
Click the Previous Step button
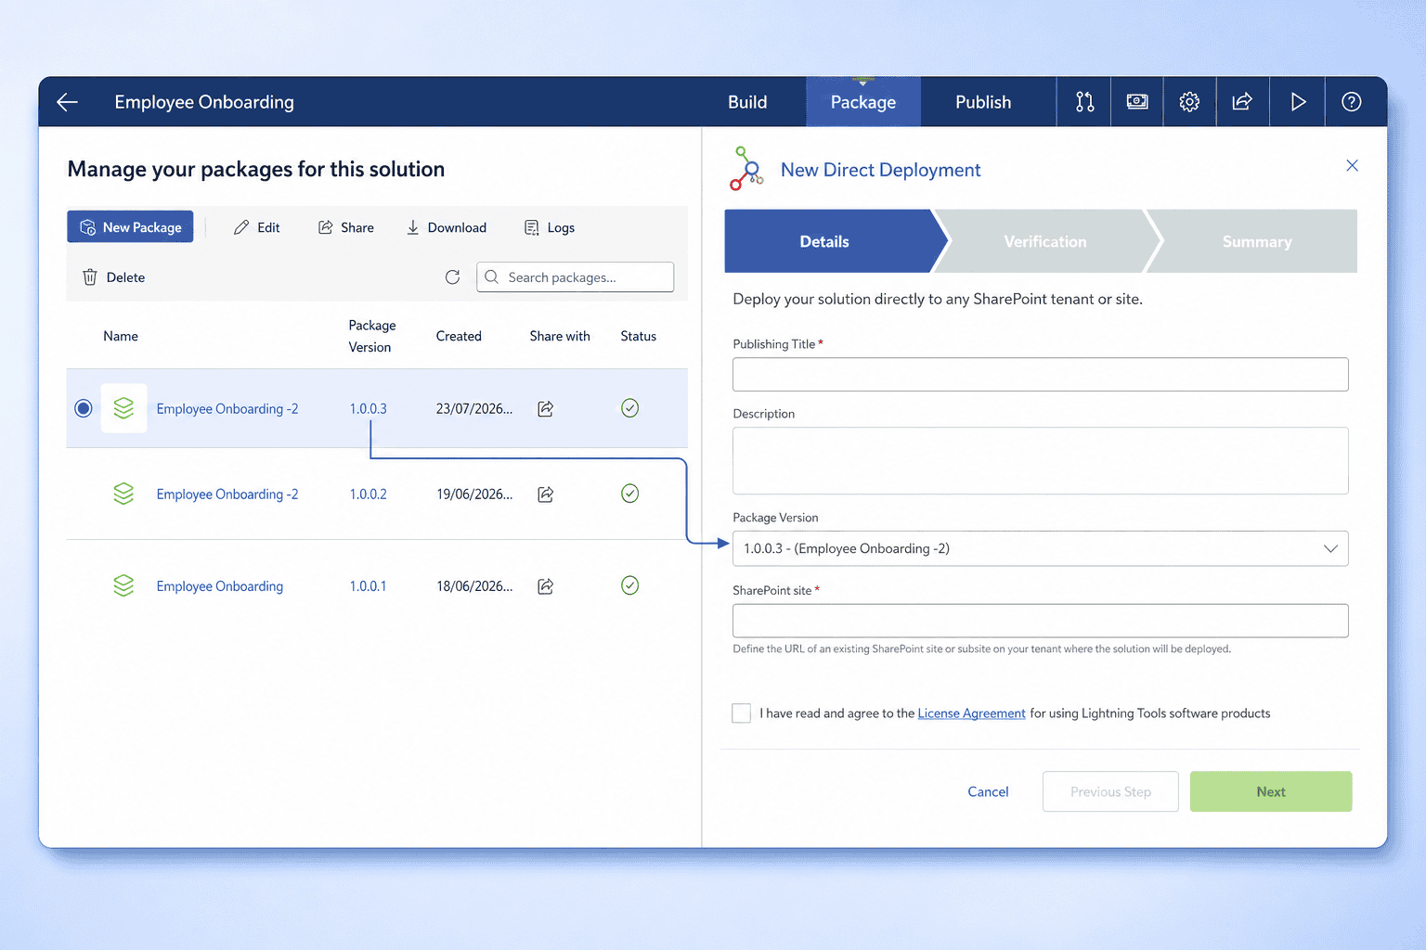tap(1110, 791)
